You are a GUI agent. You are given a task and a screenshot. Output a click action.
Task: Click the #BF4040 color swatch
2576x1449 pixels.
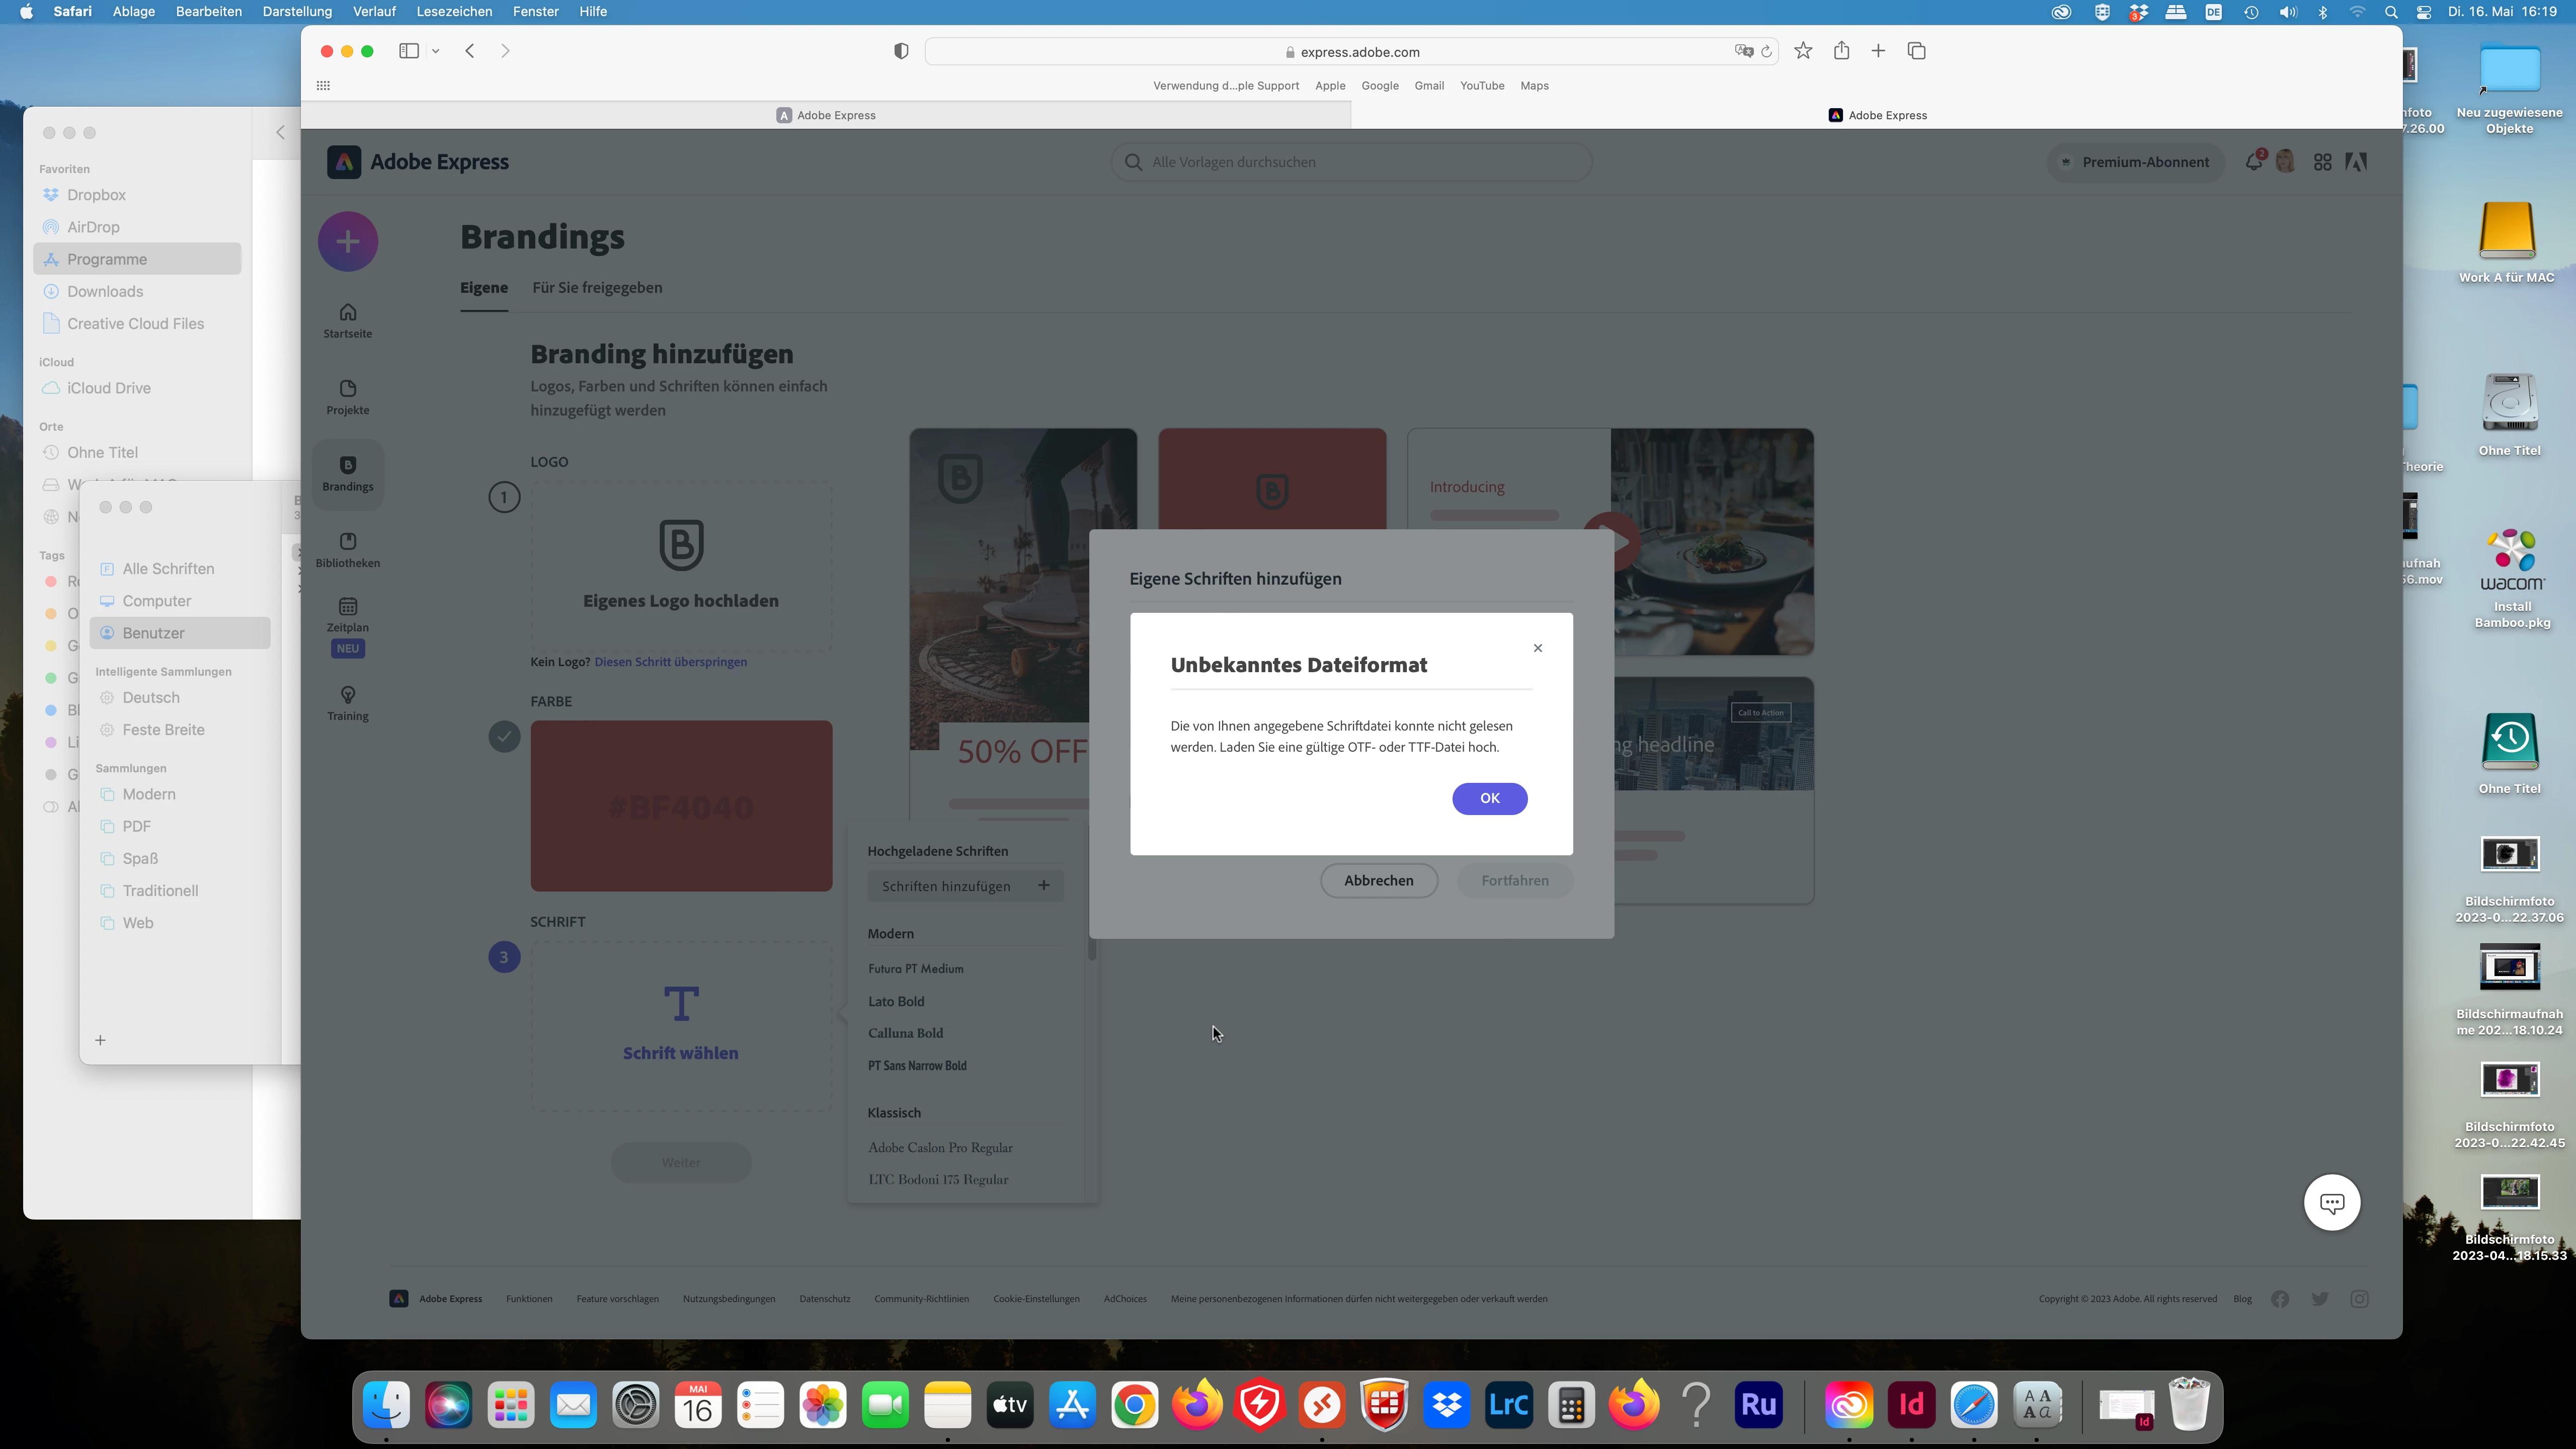point(680,806)
